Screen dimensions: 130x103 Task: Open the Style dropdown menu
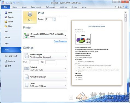click(x=121, y=7)
